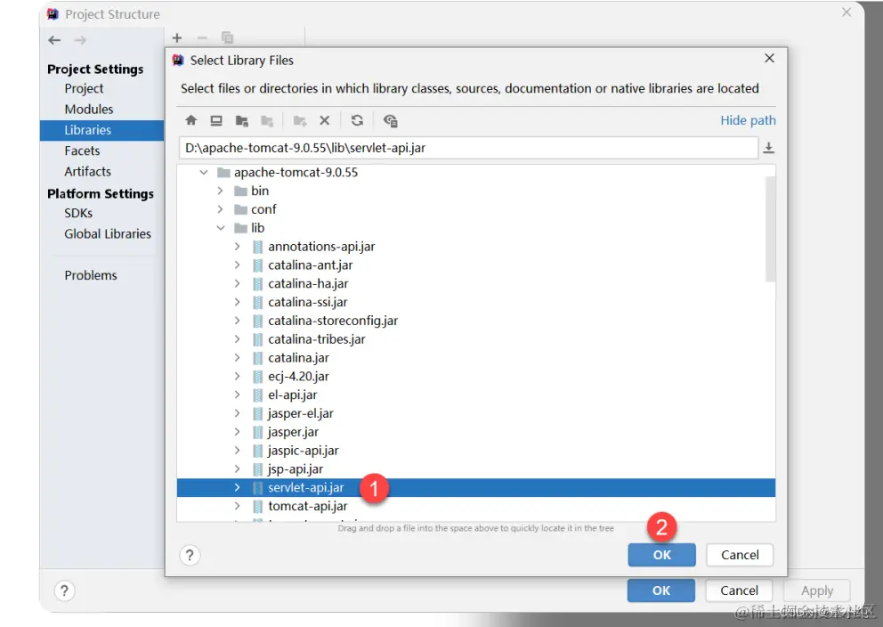Click OK in the Project Structure window
Image resolution: width=883 pixels, height=627 pixels.
point(661,590)
